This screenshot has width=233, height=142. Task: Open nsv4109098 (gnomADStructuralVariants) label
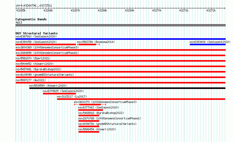click(x=45, y=75)
